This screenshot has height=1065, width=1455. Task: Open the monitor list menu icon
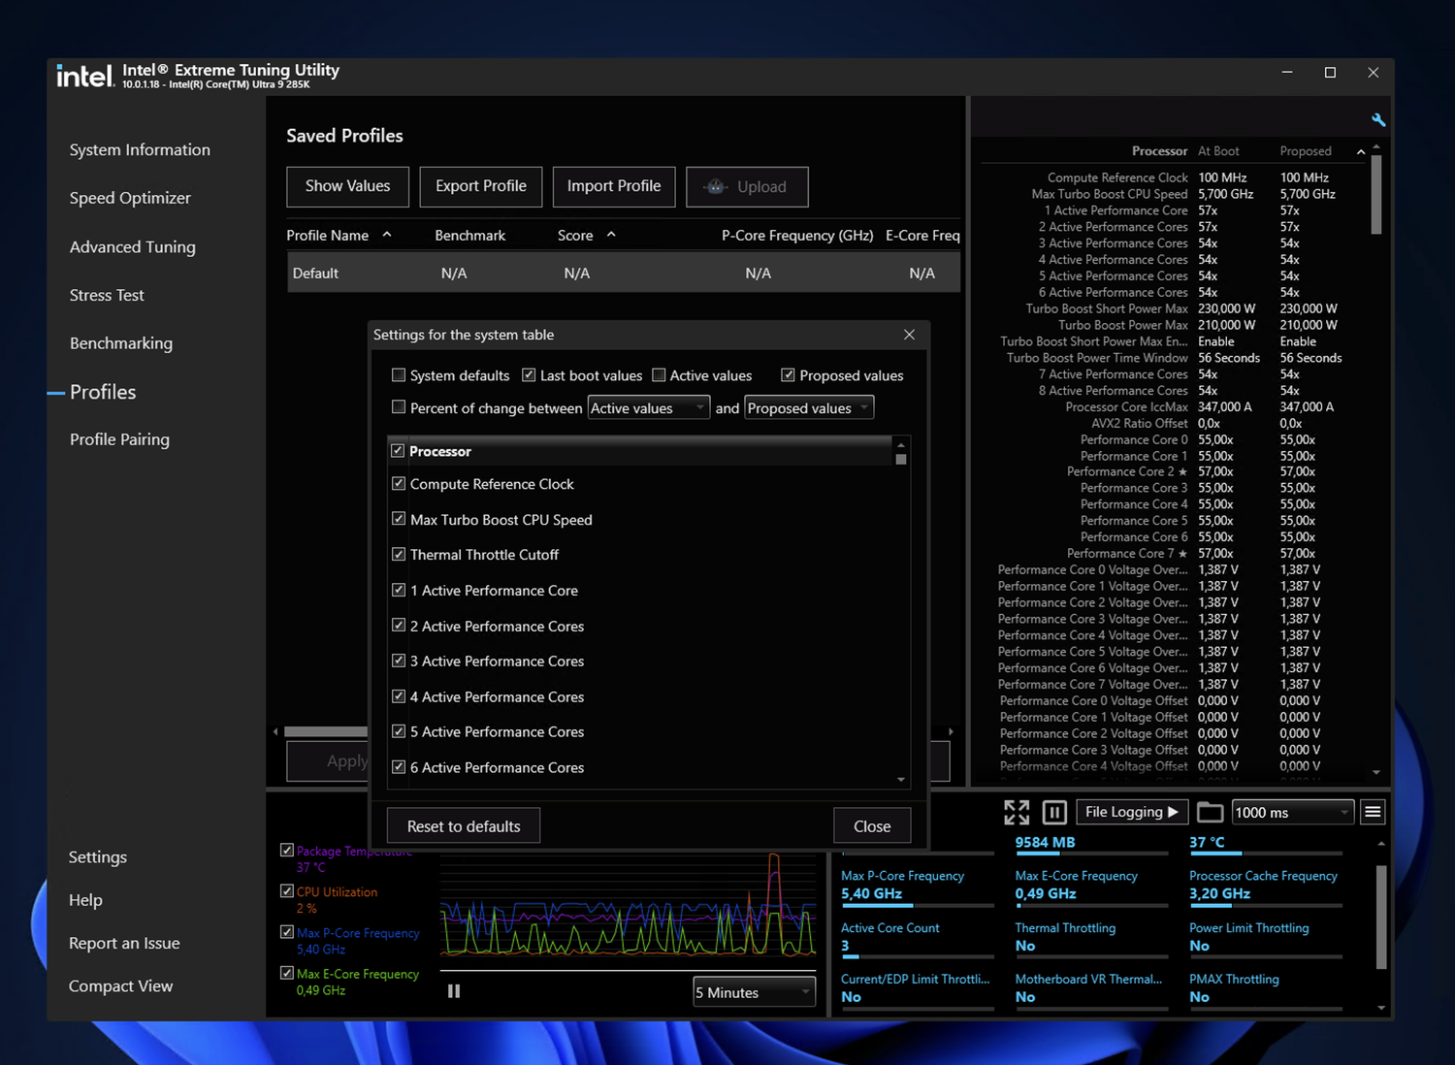[1373, 813]
